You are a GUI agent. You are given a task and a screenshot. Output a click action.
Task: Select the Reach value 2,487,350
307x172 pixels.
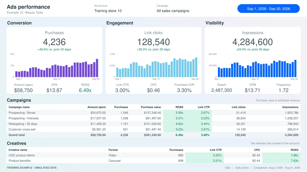point(222,90)
